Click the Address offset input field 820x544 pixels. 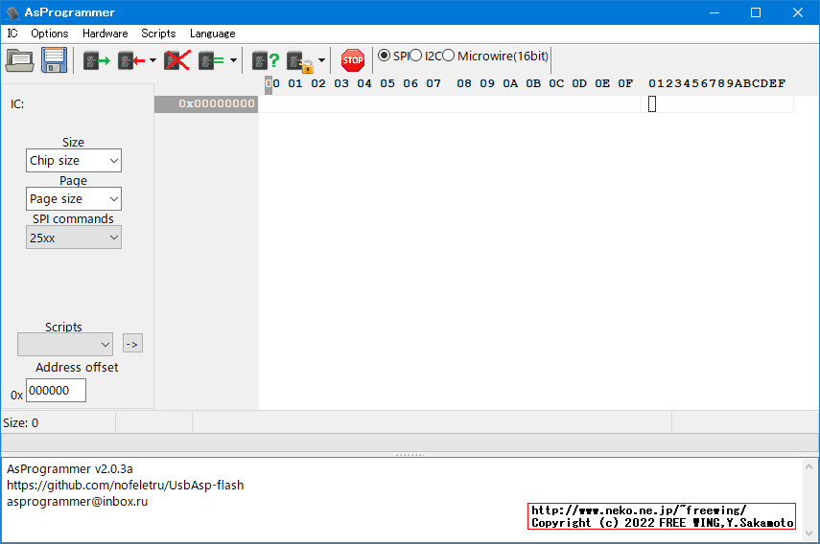point(56,391)
